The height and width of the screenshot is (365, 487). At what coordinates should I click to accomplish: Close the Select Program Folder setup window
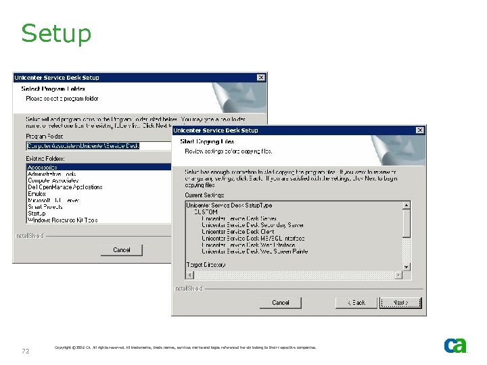tap(261, 78)
